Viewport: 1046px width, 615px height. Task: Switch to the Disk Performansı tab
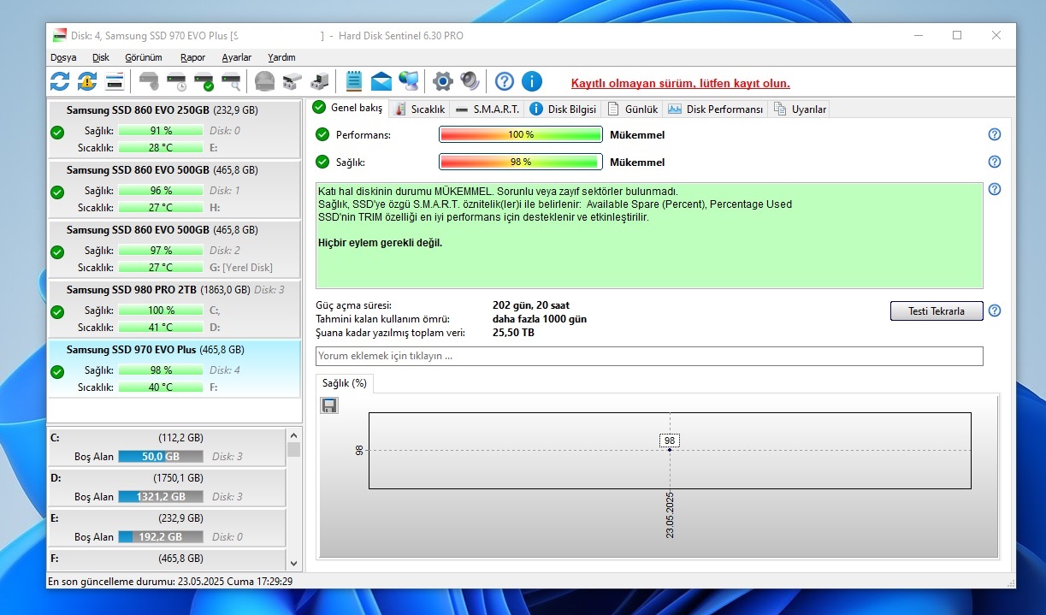coord(715,109)
